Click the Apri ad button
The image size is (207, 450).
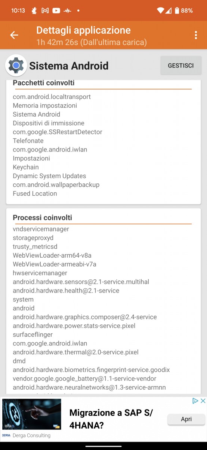click(186, 419)
